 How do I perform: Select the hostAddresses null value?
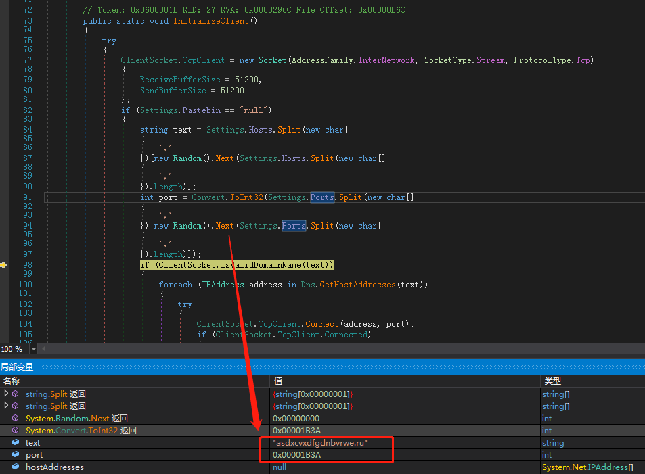pos(280,467)
